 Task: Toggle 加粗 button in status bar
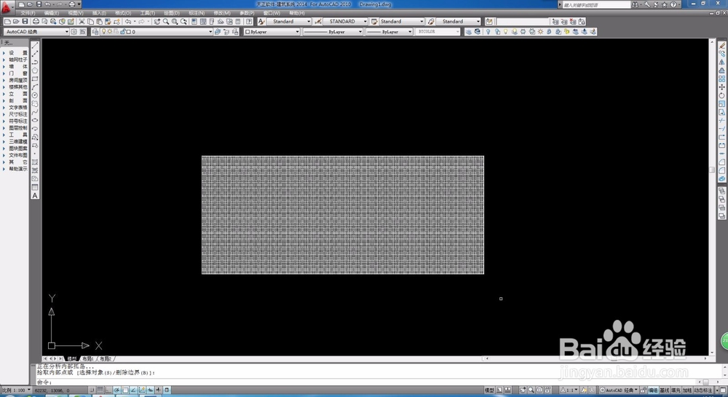point(687,390)
